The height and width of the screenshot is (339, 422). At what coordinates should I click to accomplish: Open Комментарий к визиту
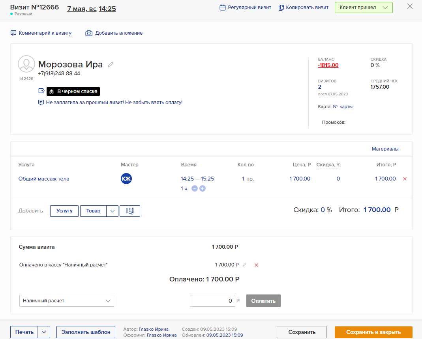41,33
